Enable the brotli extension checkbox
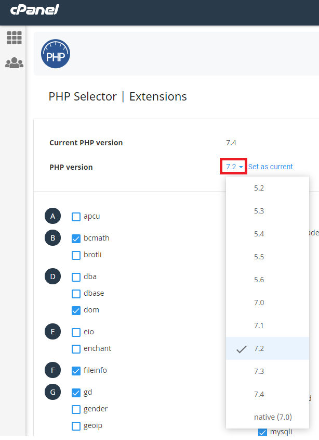This screenshot has width=319, height=440. [x=76, y=255]
